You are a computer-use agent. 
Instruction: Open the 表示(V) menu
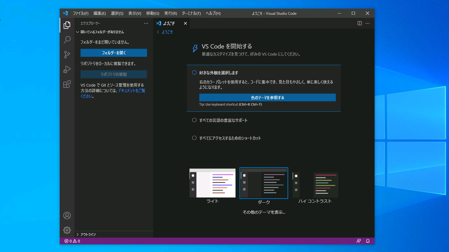(x=135, y=13)
